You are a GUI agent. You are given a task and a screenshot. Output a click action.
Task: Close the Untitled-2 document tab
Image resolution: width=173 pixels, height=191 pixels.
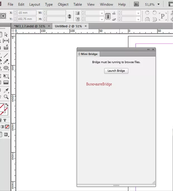[x=86, y=26]
